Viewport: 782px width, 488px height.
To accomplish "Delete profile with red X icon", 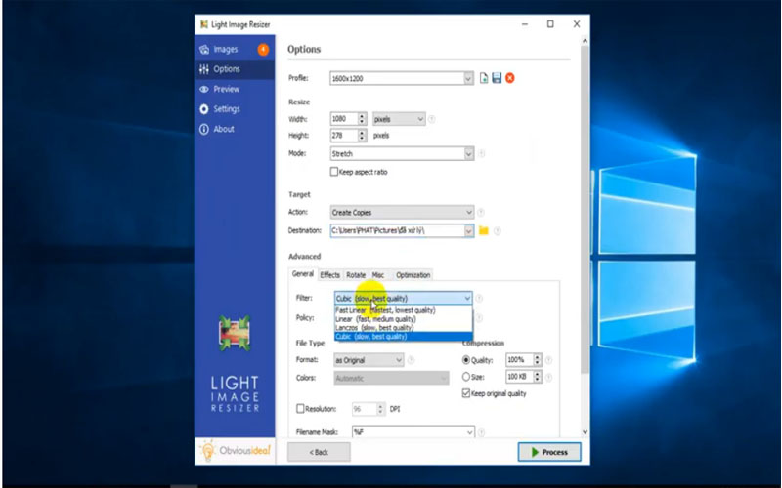I will click(x=509, y=78).
